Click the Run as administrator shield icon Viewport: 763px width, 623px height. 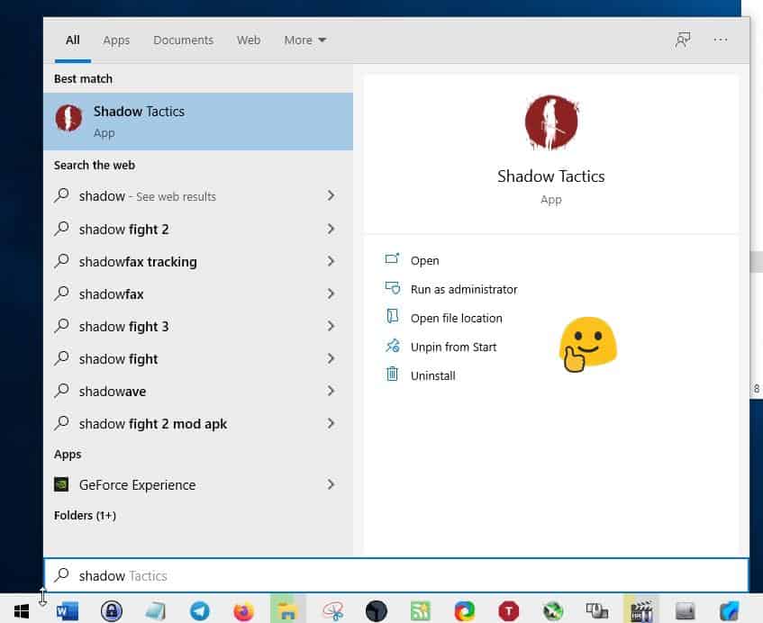[x=392, y=288]
